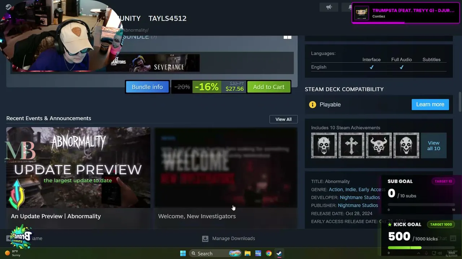Screen dimensions: 462x259
Task: Click the Bundle info button
Action: click(147, 87)
